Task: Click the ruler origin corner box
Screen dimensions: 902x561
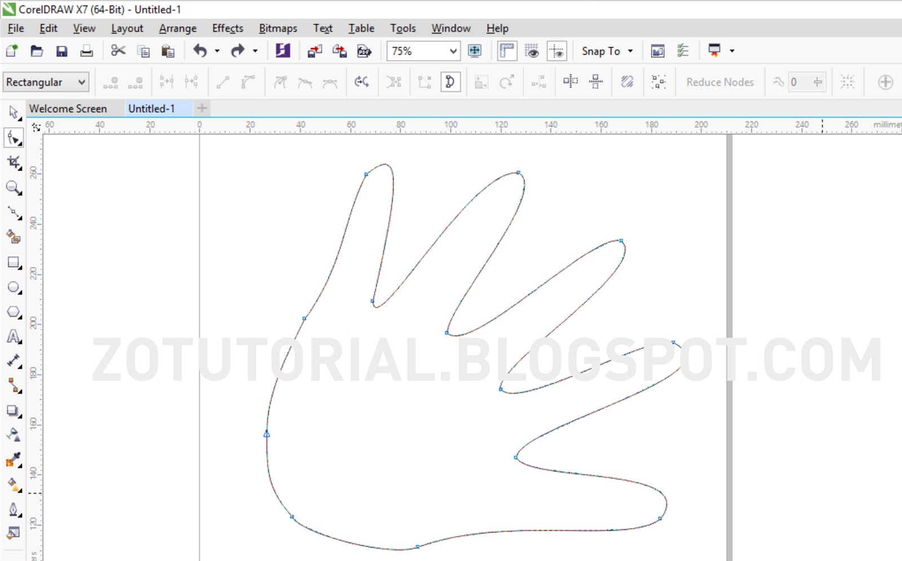Action: tap(36, 127)
